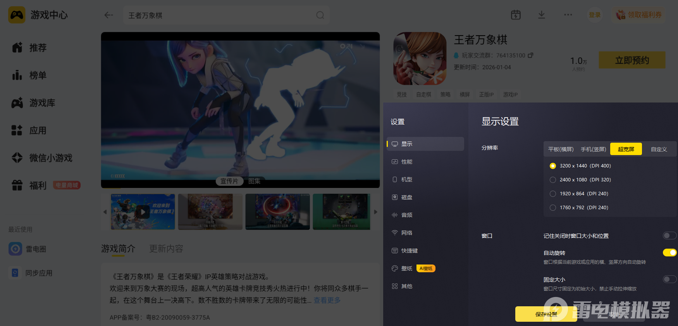Viewport: 678px width, 326px height.
Task: Open 网络 network settings
Action: (425, 233)
